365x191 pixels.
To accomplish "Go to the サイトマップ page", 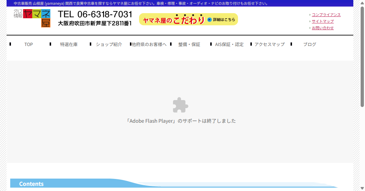I will (x=323, y=21).
